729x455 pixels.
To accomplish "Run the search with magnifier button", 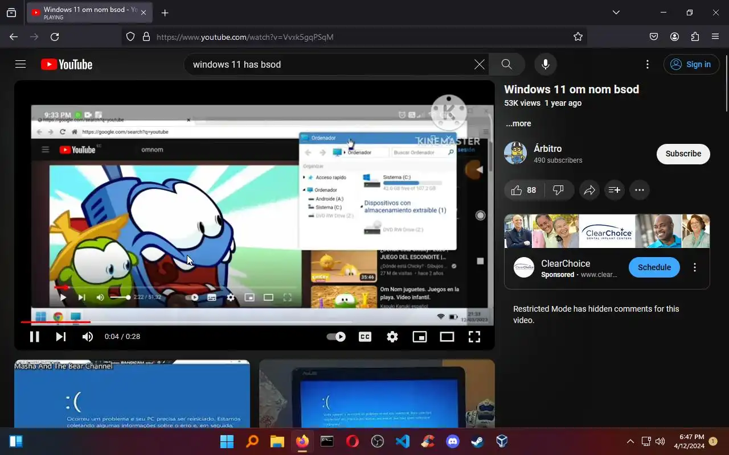I will pos(507,64).
